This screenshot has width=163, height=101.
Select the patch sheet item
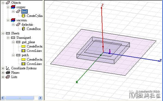tap(25, 55)
